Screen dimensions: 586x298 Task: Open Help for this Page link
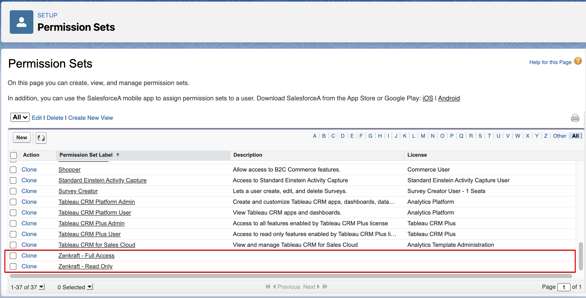click(550, 62)
